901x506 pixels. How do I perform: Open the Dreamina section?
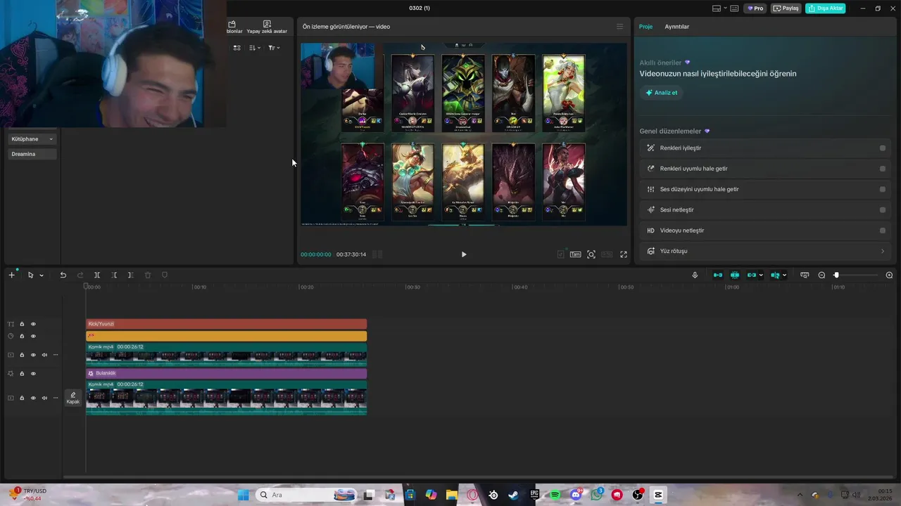32,154
